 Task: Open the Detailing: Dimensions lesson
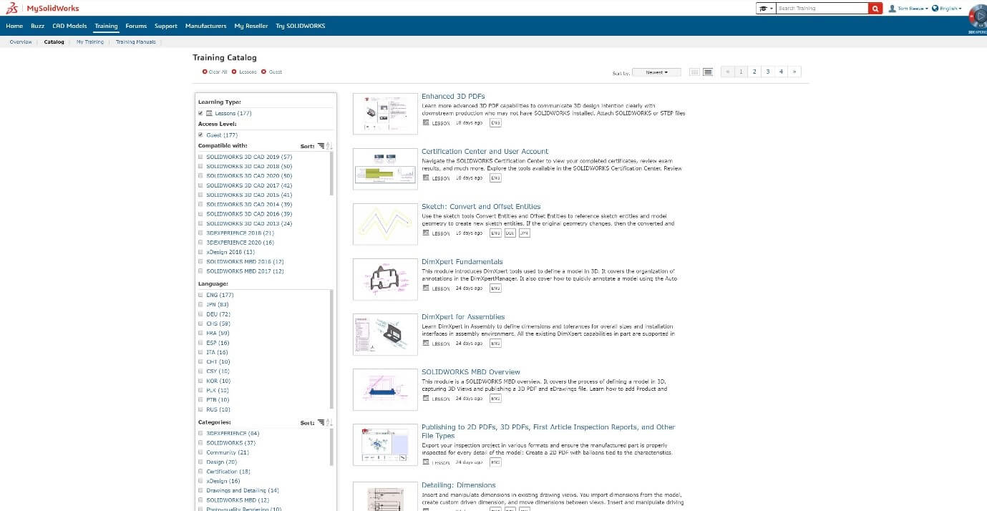(x=458, y=485)
